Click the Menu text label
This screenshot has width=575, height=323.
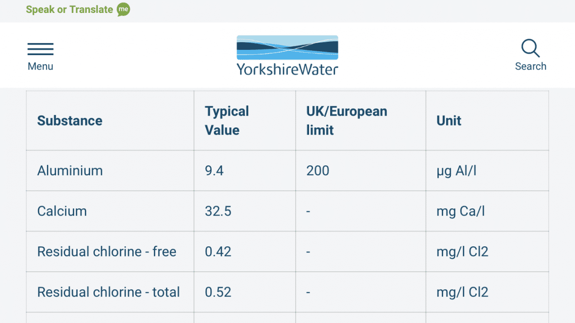(x=40, y=67)
